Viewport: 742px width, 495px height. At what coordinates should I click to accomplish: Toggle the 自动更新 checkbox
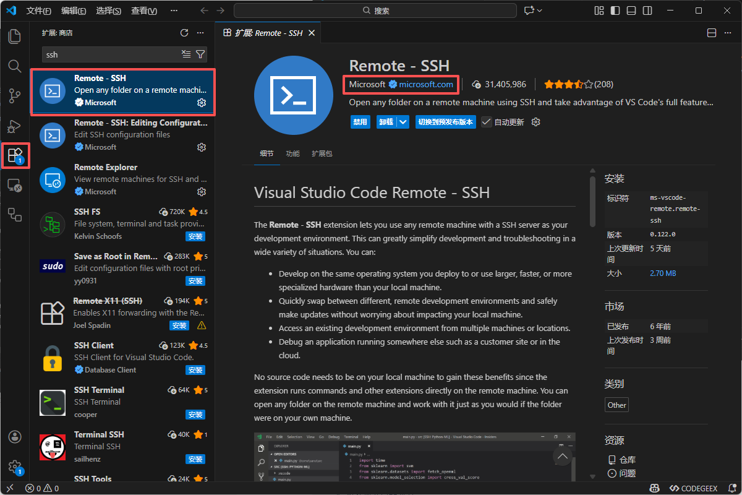(487, 122)
